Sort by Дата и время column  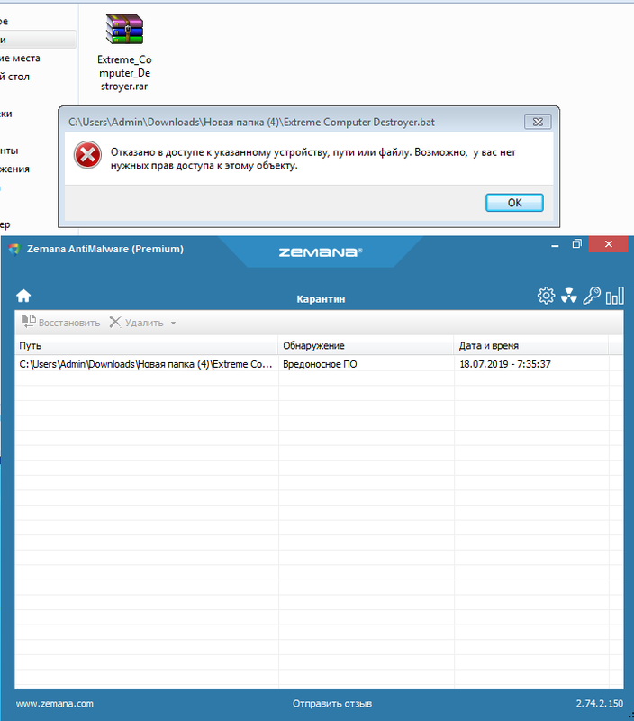click(x=531, y=346)
